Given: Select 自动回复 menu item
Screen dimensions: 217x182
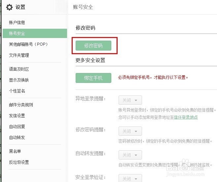Looking at the screenshot, I should [17, 127].
